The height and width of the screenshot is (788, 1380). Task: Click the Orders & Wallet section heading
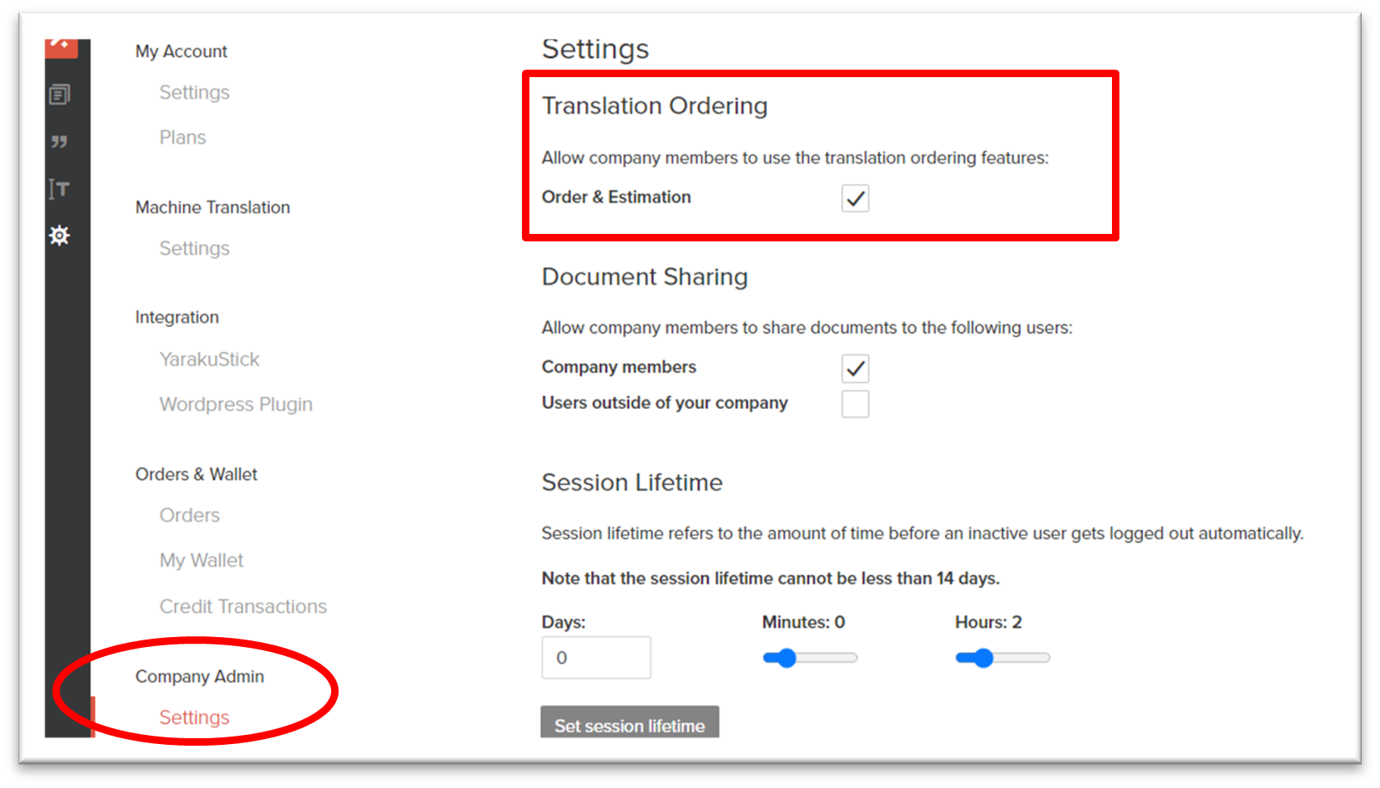click(196, 474)
